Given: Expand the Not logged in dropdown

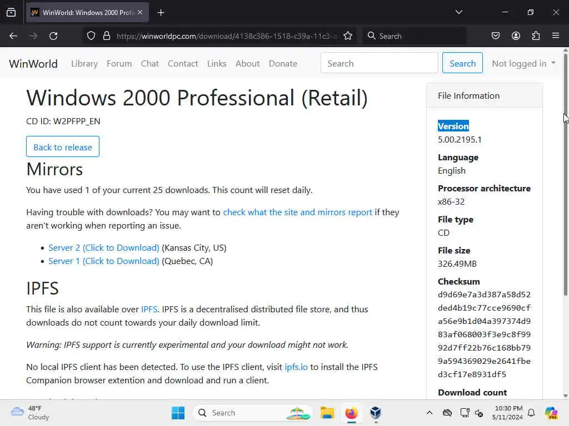Looking at the screenshot, I should (x=523, y=64).
